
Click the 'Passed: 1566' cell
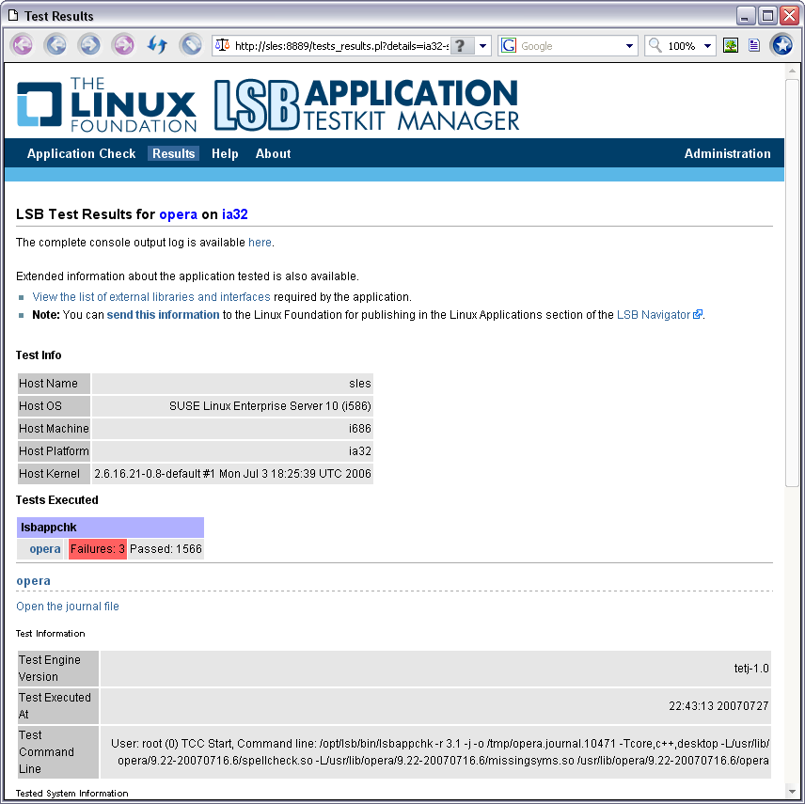tap(166, 549)
